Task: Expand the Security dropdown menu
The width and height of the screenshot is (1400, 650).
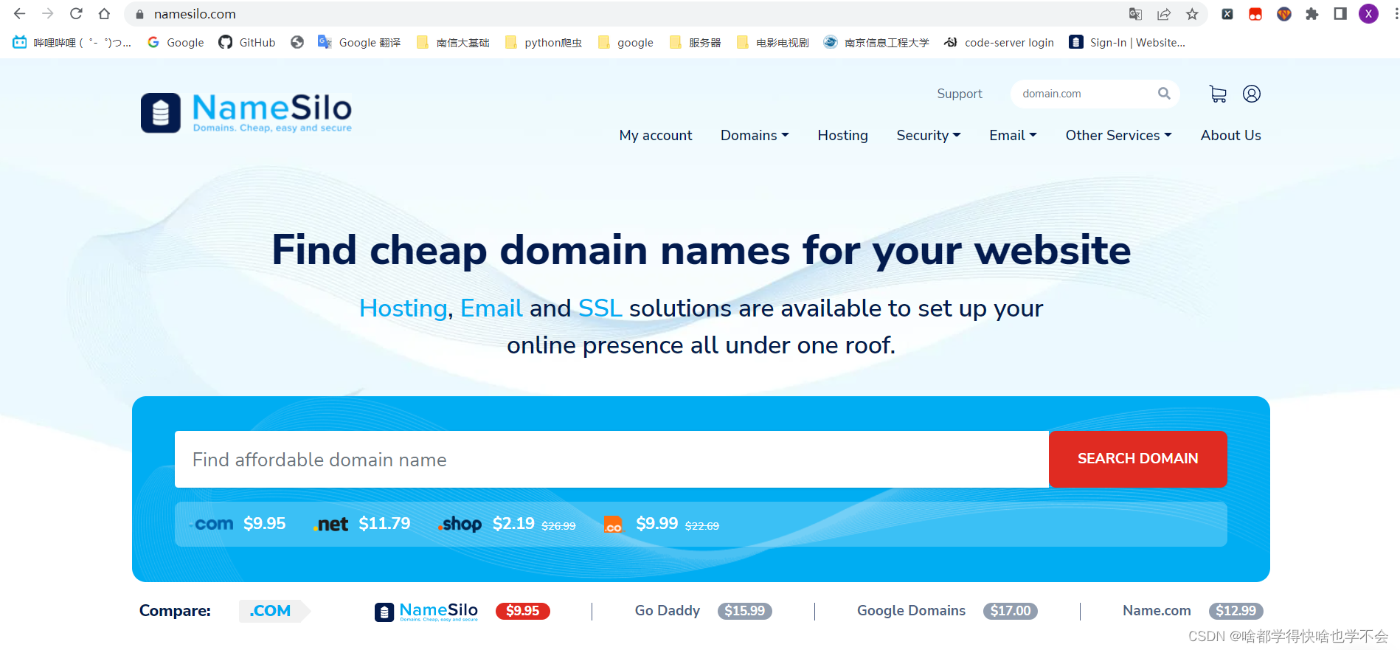Action: 929,135
